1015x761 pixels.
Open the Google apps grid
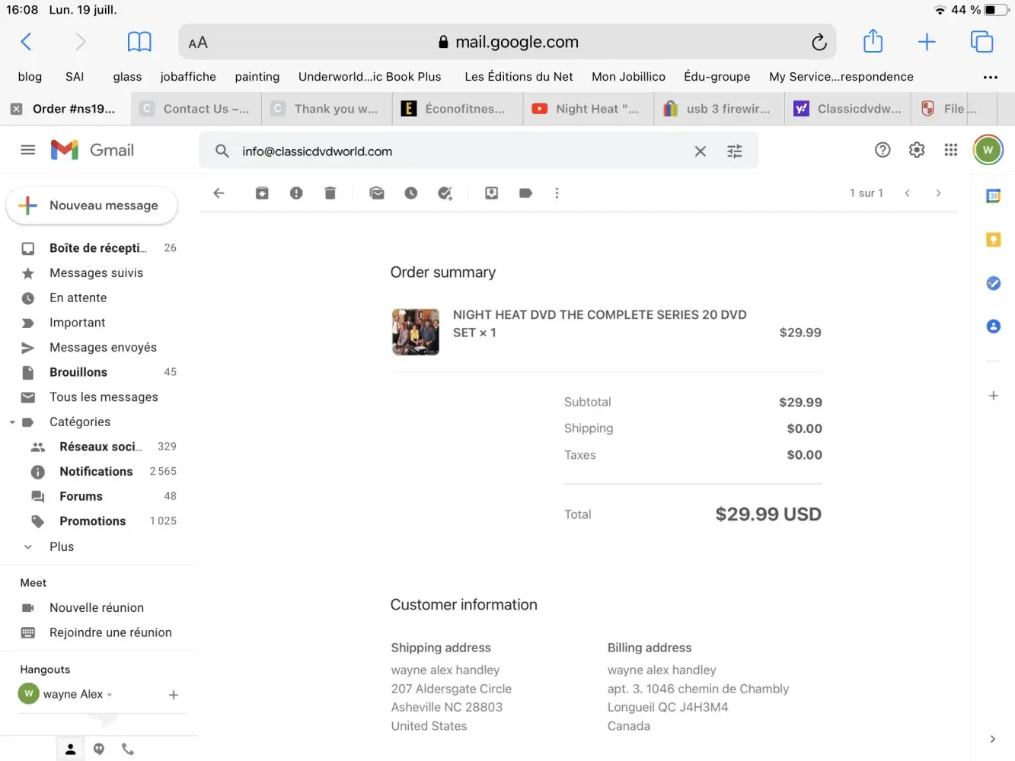(951, 150)
